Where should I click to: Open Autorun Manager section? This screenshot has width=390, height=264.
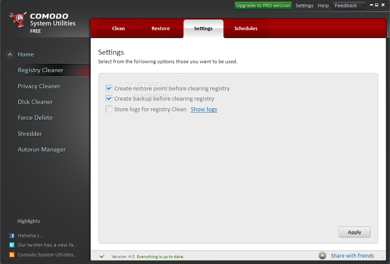click(x=42, y=150)
